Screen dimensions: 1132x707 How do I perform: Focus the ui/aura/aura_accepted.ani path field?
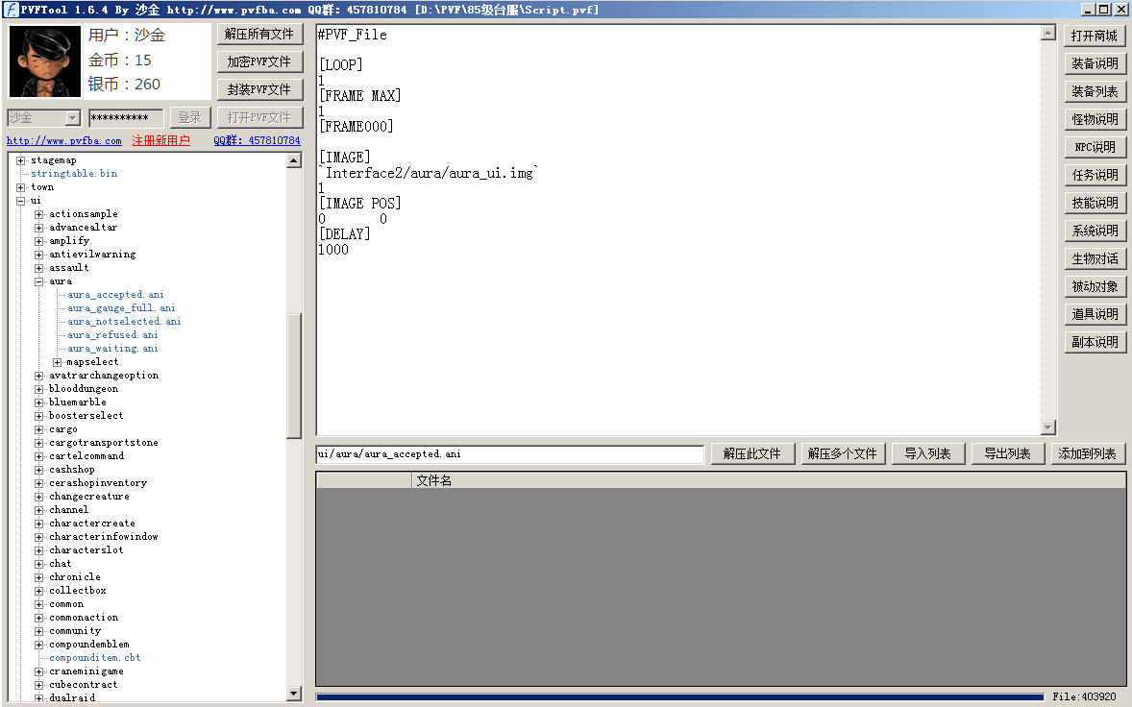point(509,453)
